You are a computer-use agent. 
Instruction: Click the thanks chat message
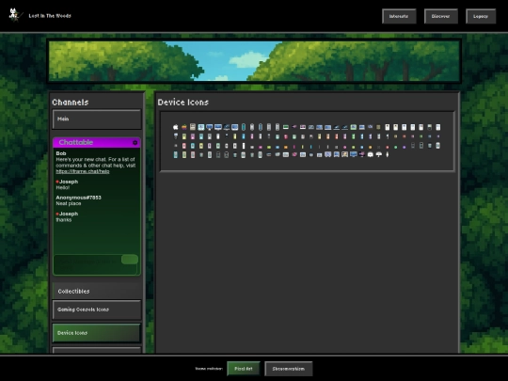pyautogui.click(x=64, y=219)
